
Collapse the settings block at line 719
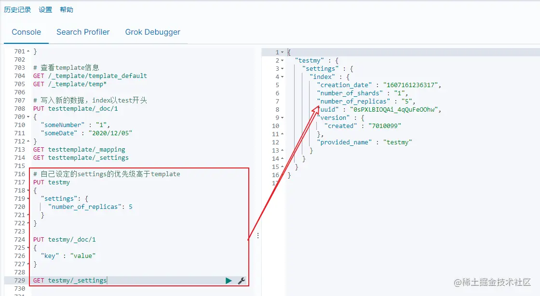point(28,199)
